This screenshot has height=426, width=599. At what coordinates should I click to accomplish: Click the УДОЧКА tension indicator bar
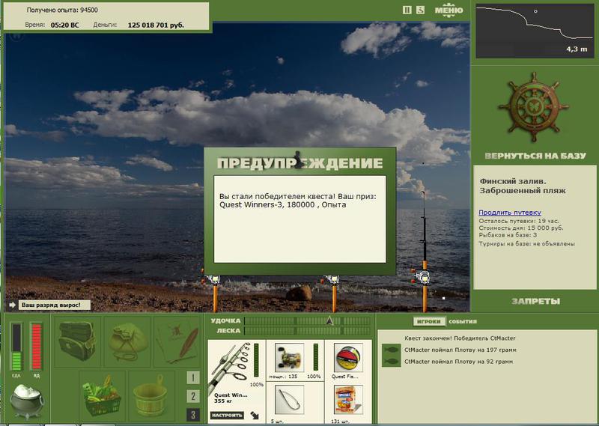[x=307, y=320]
